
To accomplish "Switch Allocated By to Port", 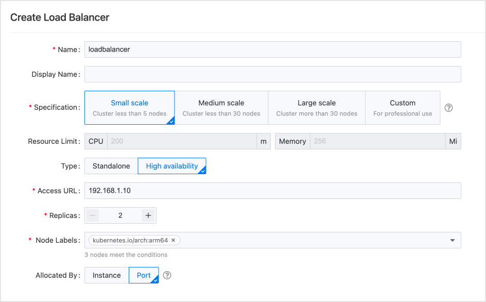I will (x=144, y=275).
